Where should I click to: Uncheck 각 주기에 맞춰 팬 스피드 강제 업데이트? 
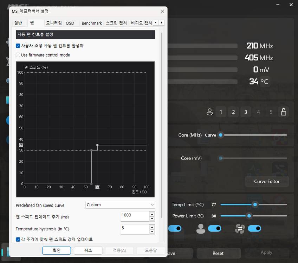pyautogui.click(x=18, y=239)
